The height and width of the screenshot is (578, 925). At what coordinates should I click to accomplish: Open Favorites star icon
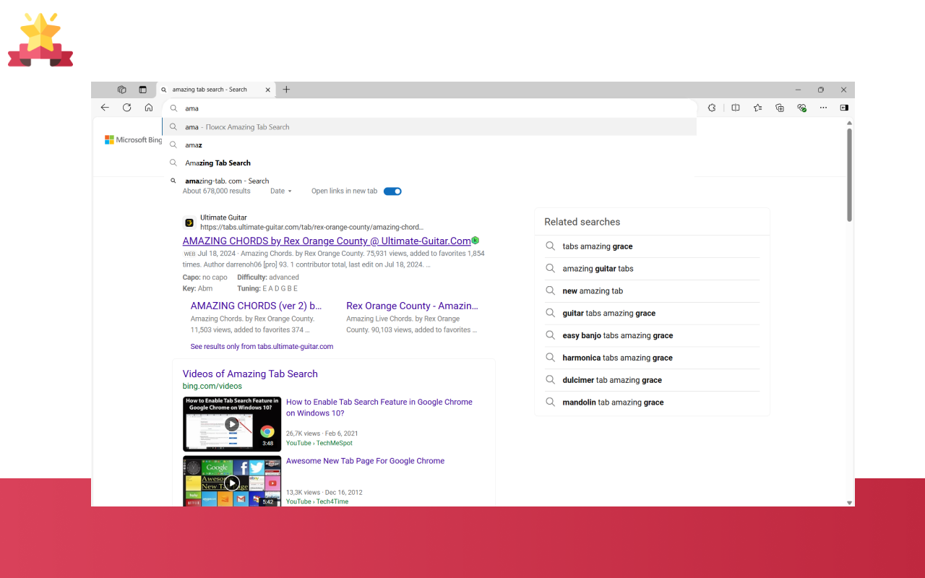click(757, 108)
